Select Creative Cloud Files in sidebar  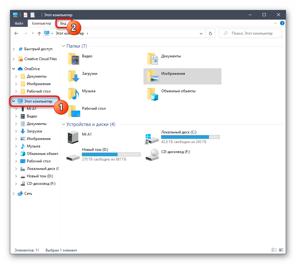tap(41, 59)
